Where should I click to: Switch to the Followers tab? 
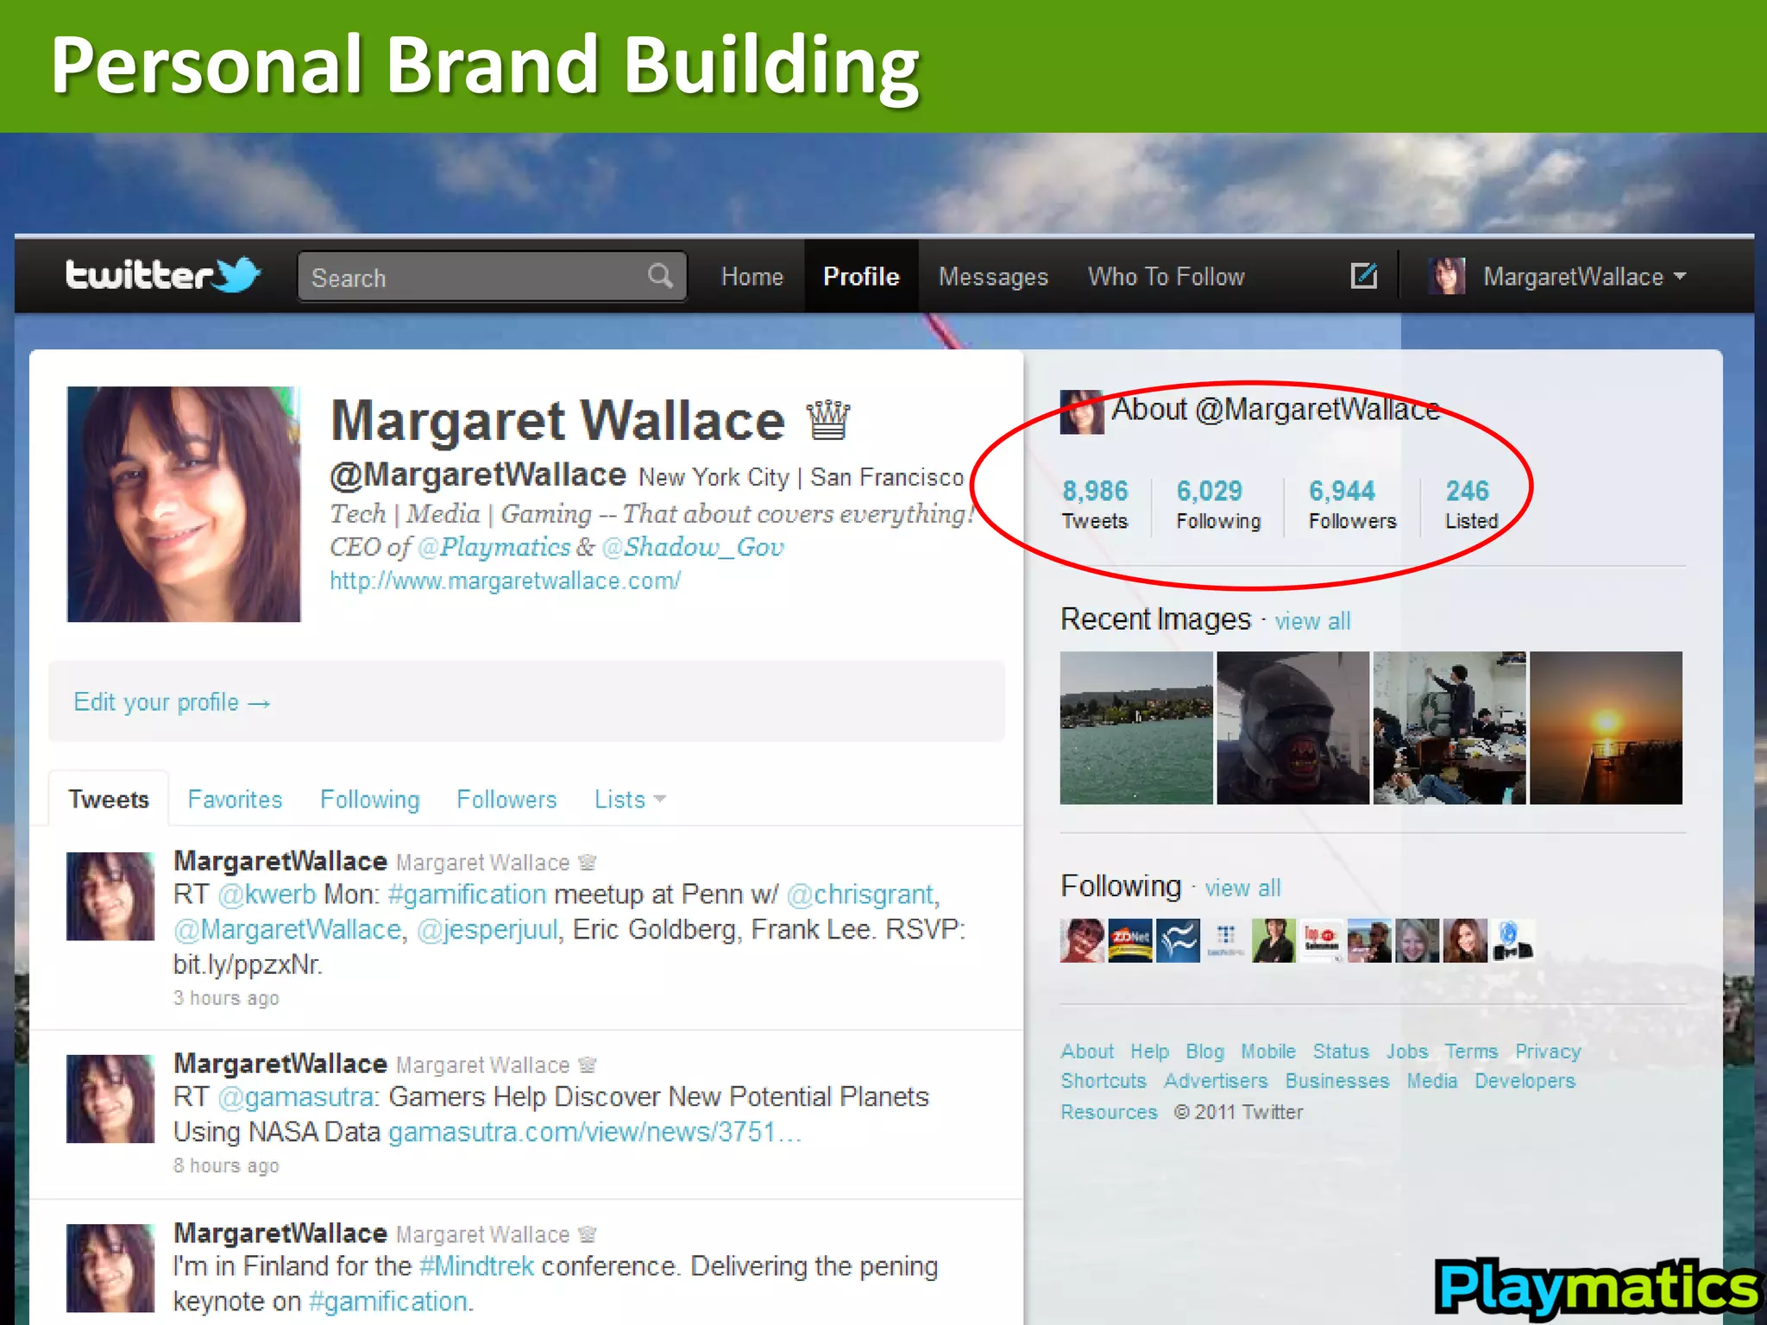point(506,800)
